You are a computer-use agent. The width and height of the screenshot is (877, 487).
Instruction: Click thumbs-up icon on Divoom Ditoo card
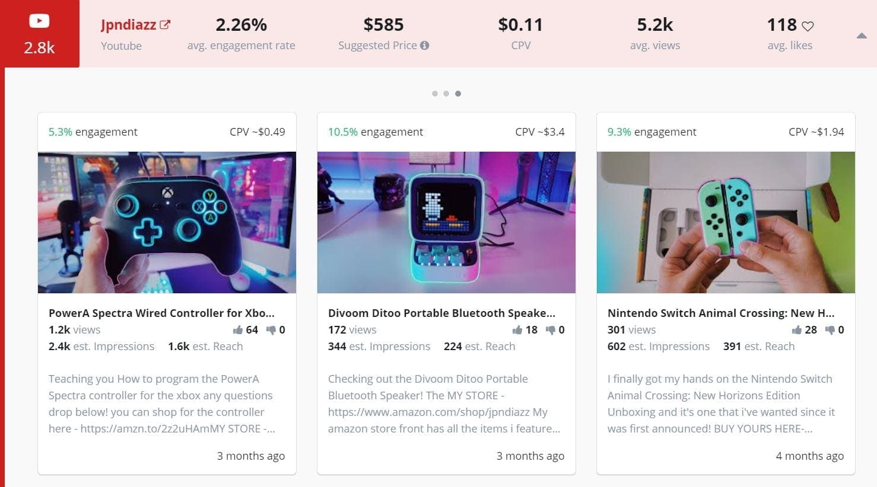[517, 330]
